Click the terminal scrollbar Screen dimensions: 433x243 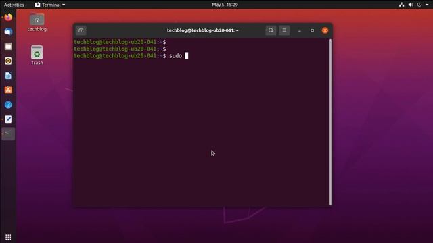(x=330, y=122)
